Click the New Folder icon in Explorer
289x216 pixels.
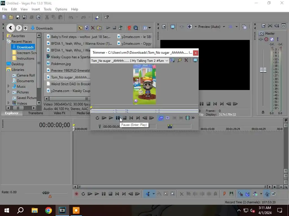coord(99,28)
